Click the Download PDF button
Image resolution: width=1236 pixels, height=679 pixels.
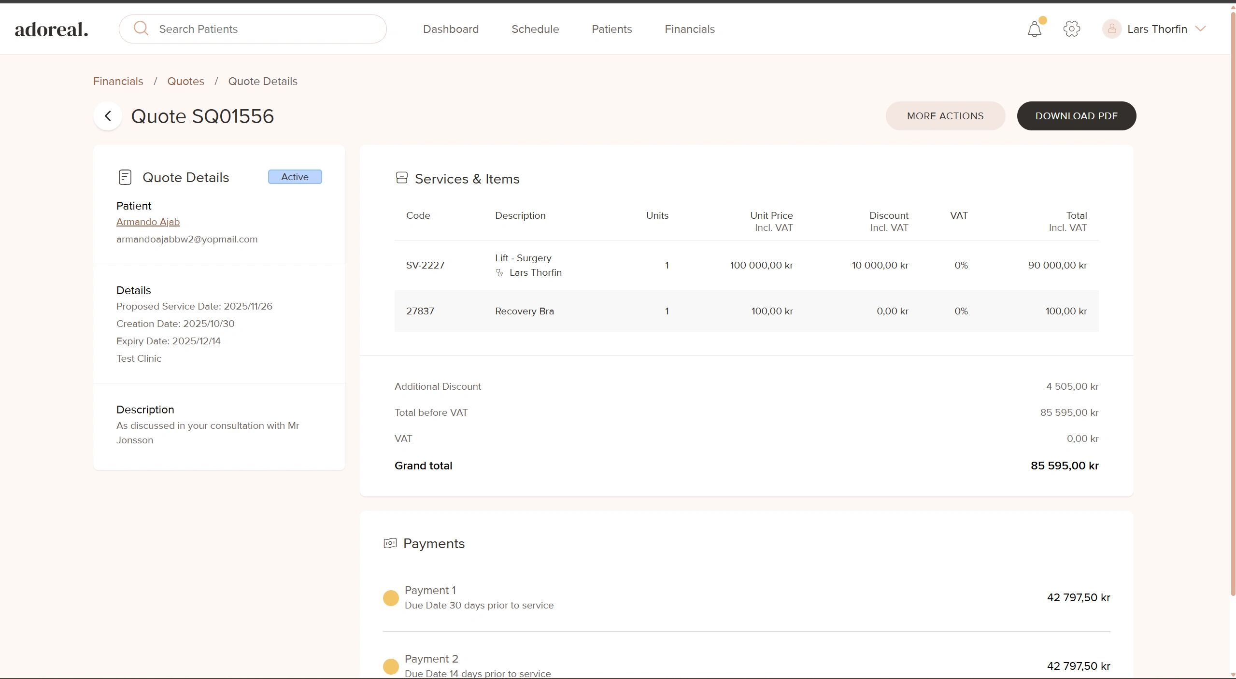(1076, 116)
